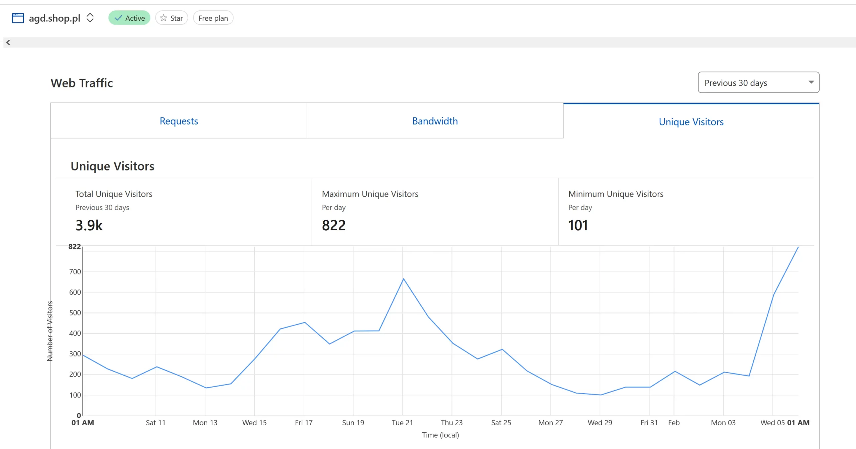Click the chart peak point at Tue 21
The image size is (856, 449).
(403, 279)
